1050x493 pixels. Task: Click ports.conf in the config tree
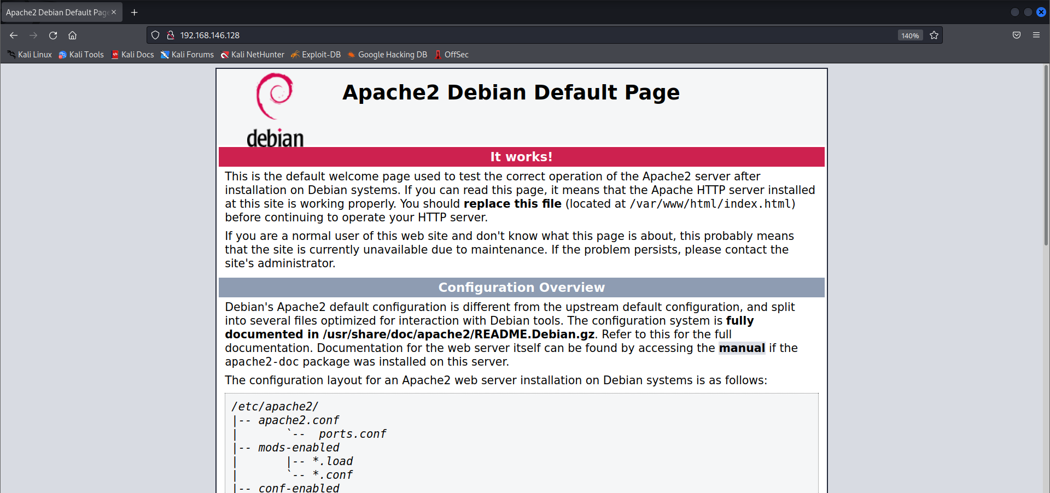pyautogui.click(x=352, y=434)
